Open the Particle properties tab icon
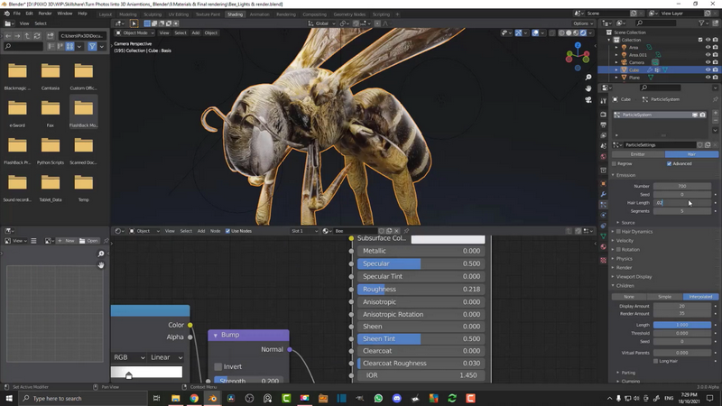The width and height of the screenshot is (722, 406). click(603, 205)
